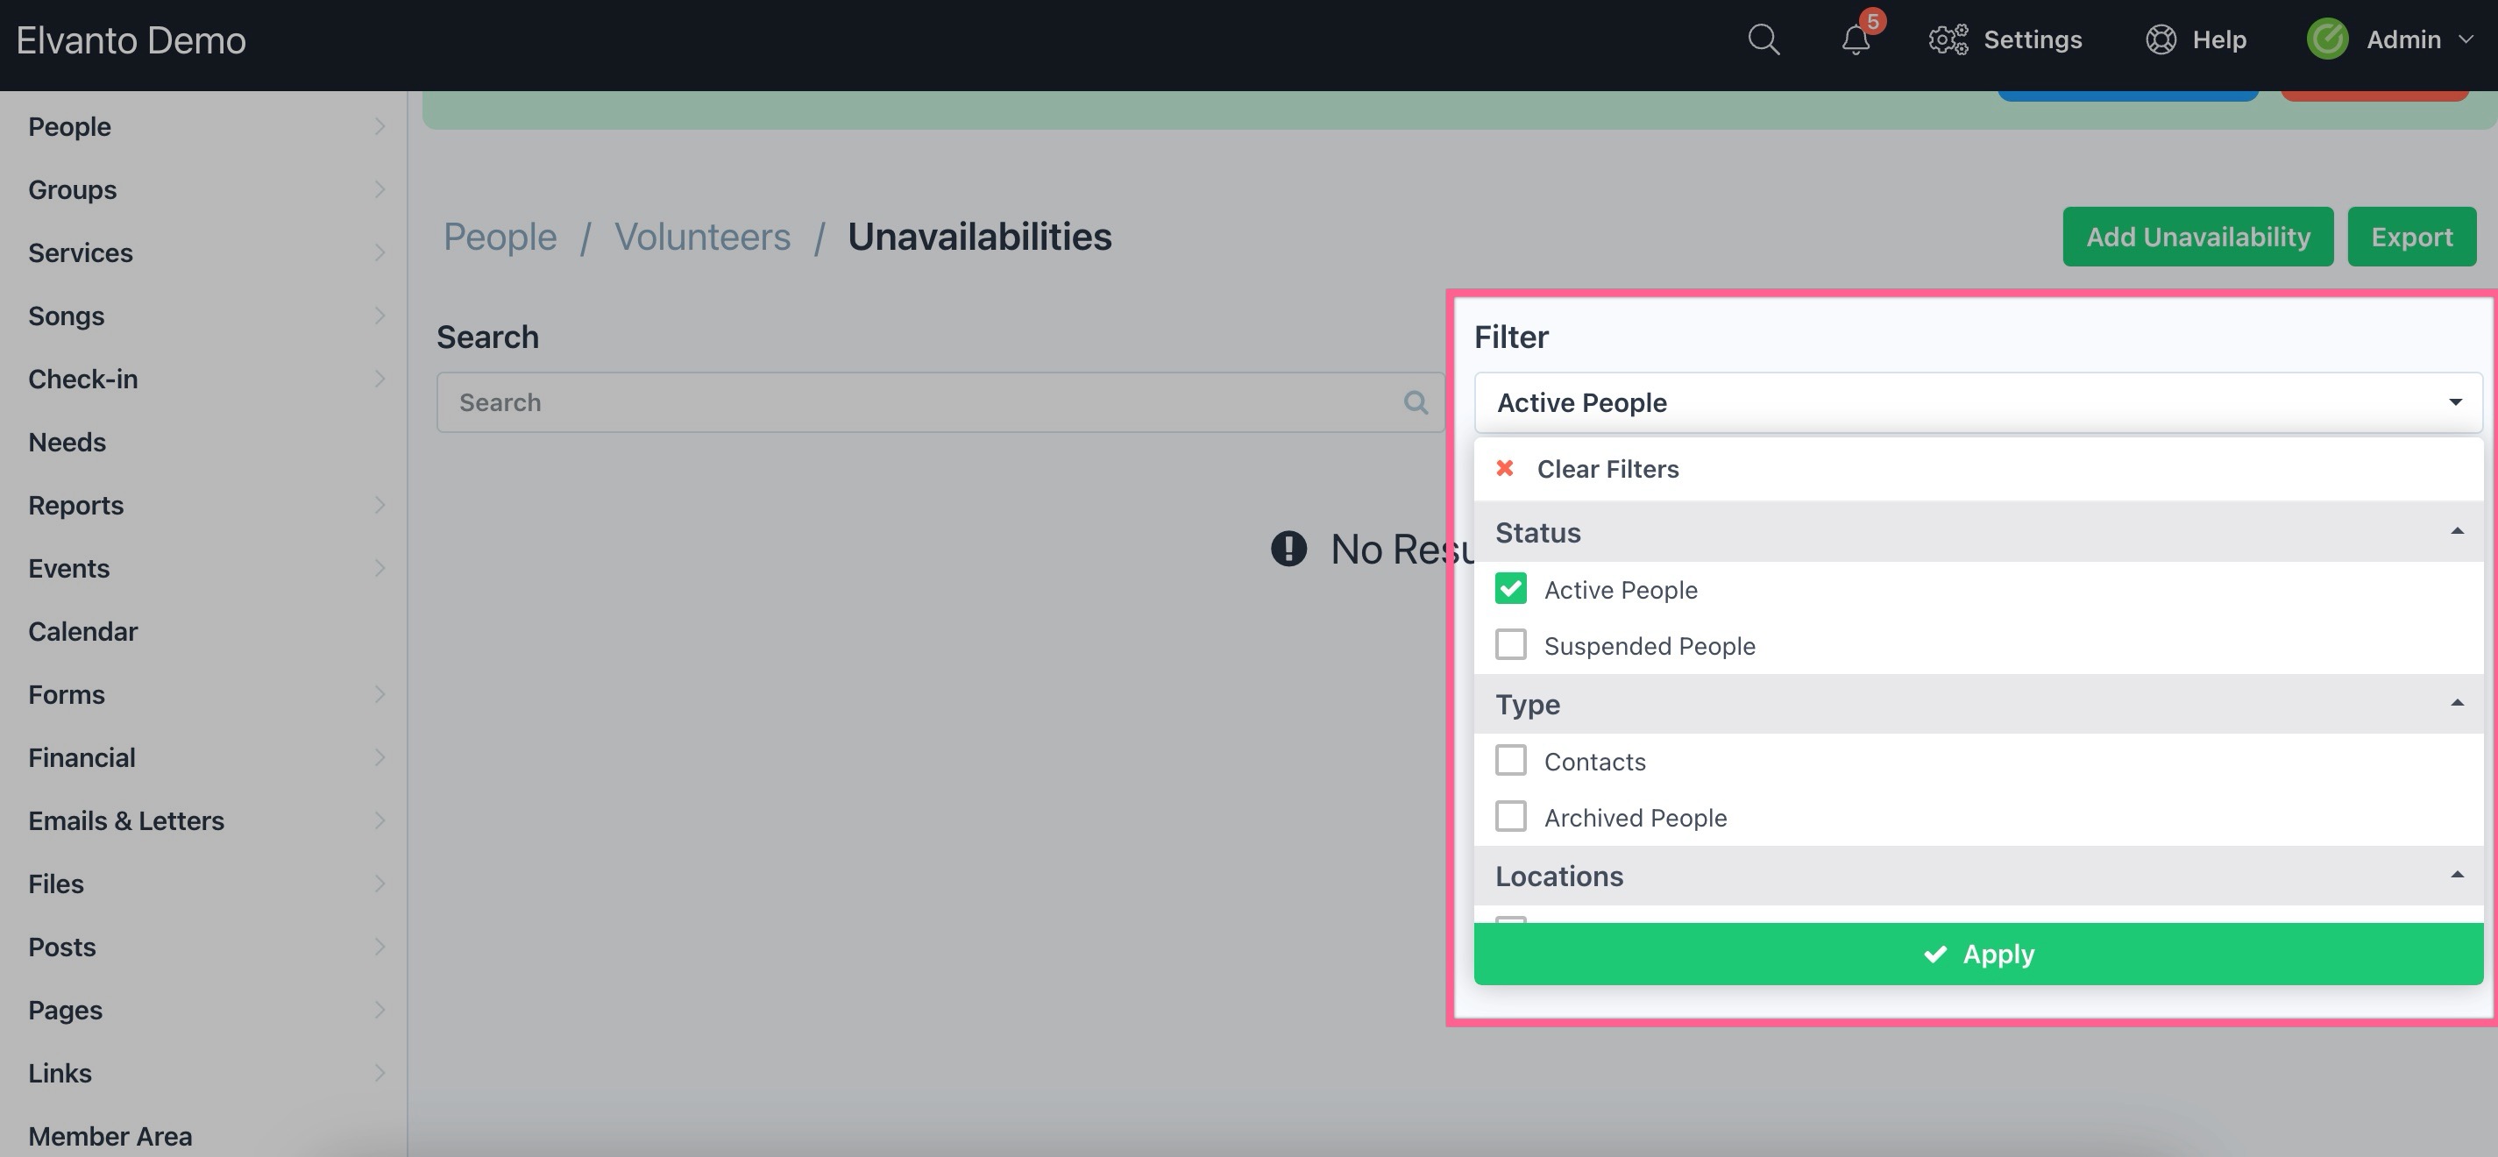This screenshot has width=2498, height=1157.
Task: Enable the Archived People checkbox
Action: click(x=1511, y=817)
